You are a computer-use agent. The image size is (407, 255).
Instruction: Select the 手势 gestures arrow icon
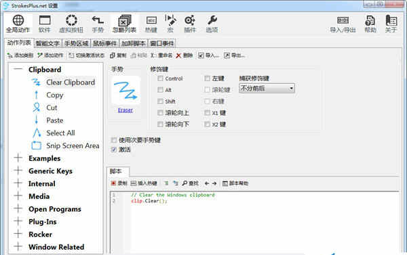click(x=98, y=20)
